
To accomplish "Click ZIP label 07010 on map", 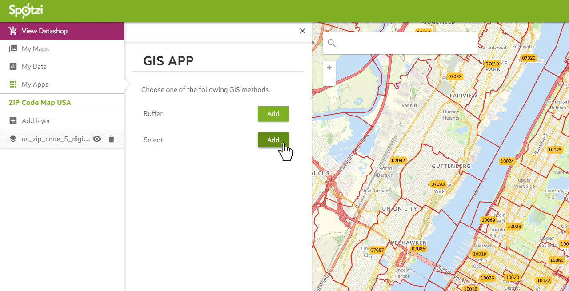I will point(492,64).
